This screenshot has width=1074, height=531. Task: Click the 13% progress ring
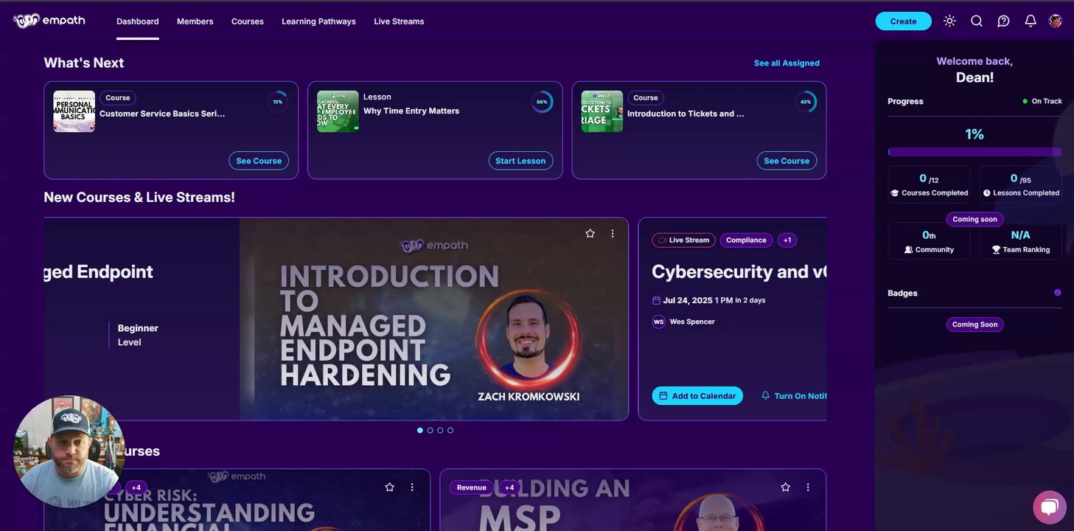[x=278, y=102]
